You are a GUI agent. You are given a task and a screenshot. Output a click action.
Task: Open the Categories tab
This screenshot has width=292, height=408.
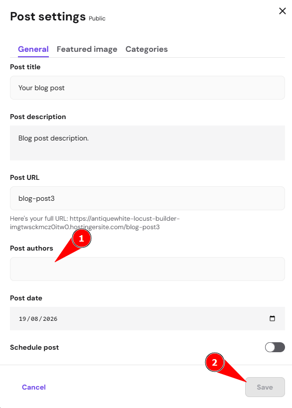pos(146,49)
